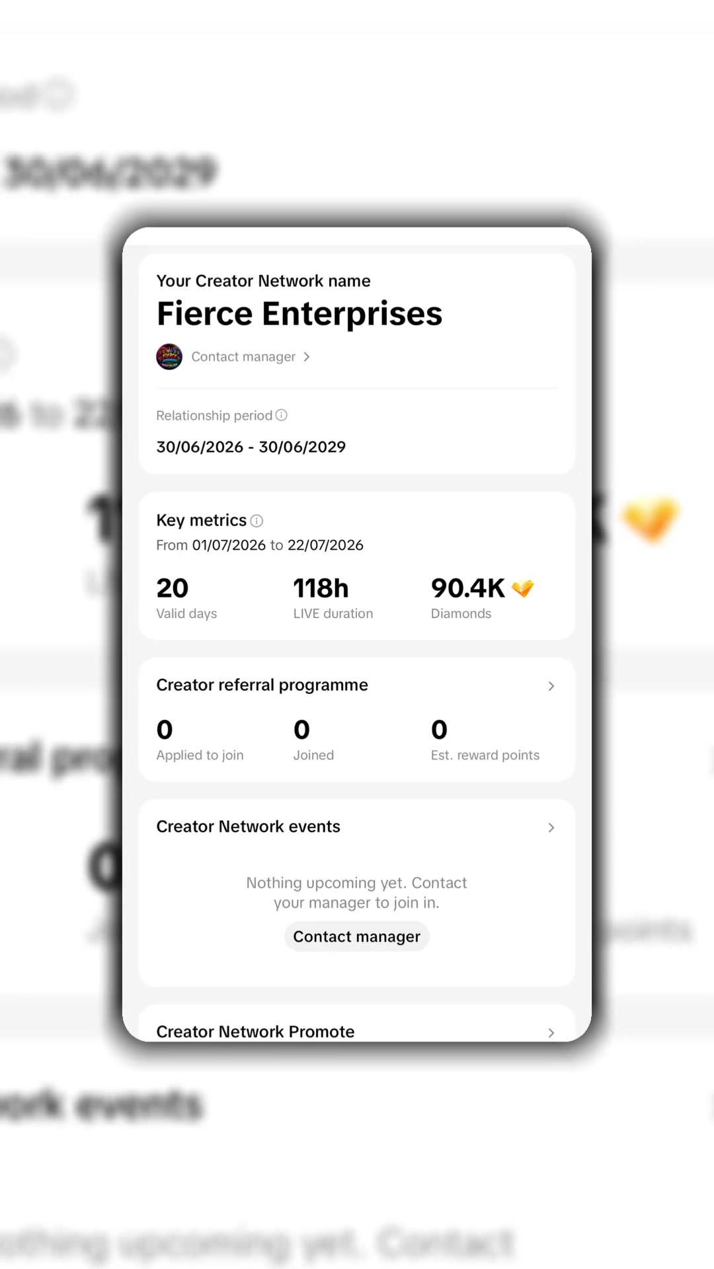Open Creator Network Promote chevron
This screenshot has height=1269, width=714.
[x=551, y=1032]
